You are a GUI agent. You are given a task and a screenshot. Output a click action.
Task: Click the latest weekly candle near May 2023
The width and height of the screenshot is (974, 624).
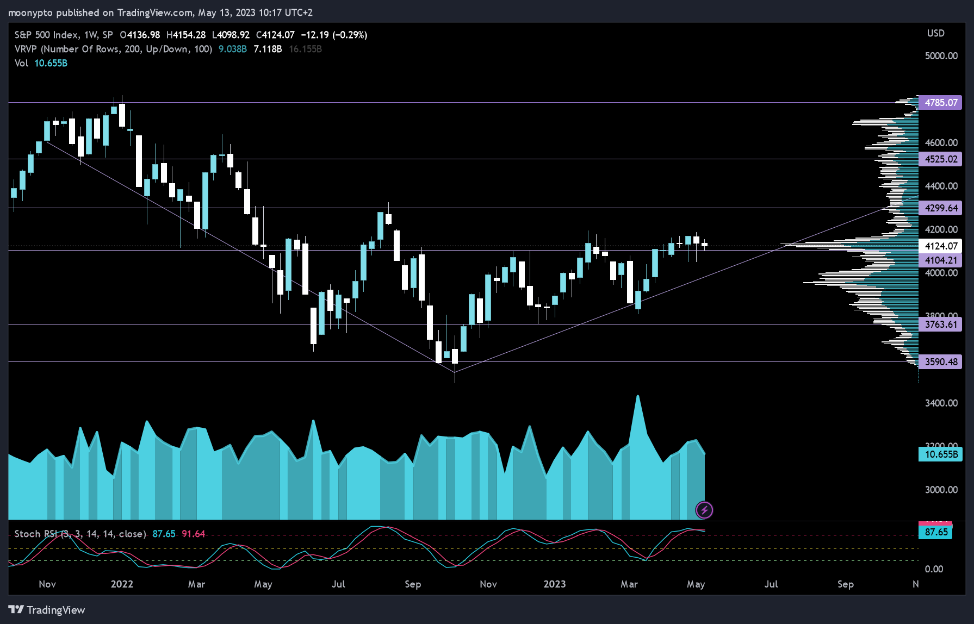pos(704,245)
